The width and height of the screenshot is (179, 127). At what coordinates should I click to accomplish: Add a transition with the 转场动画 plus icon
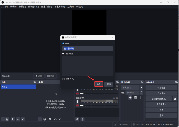point(130,97)
